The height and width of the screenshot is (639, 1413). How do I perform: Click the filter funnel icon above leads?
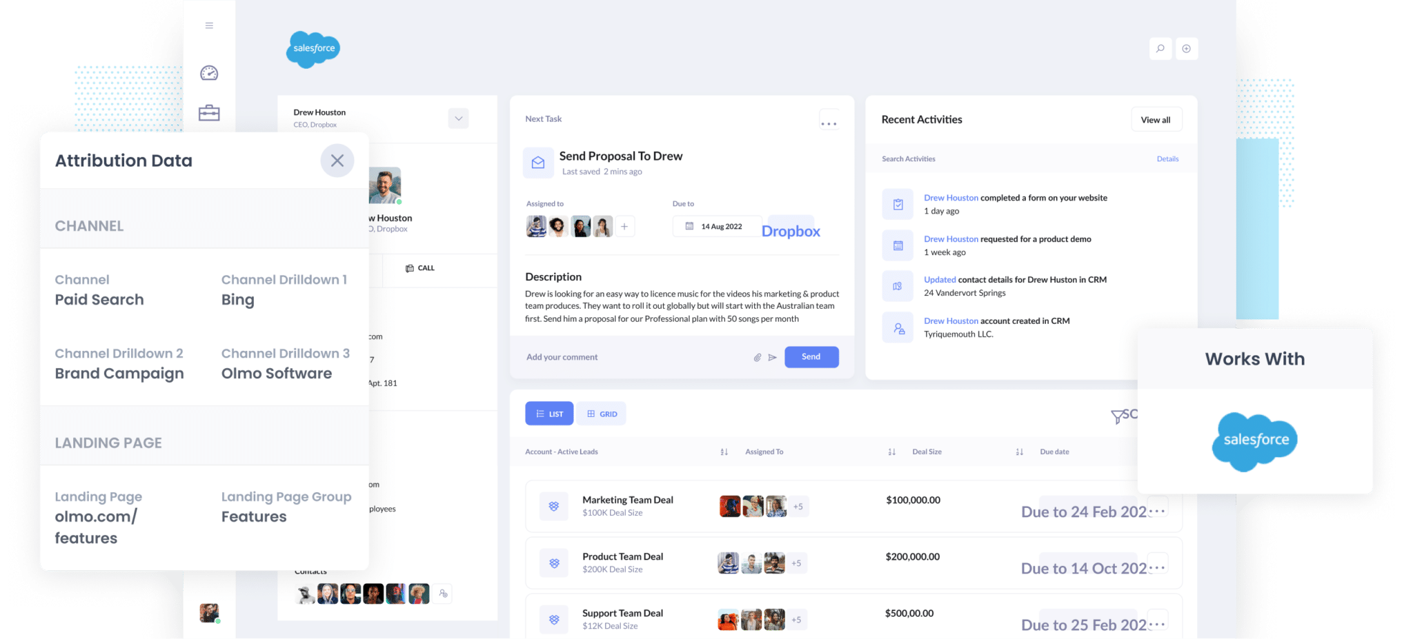[1117, 416]
